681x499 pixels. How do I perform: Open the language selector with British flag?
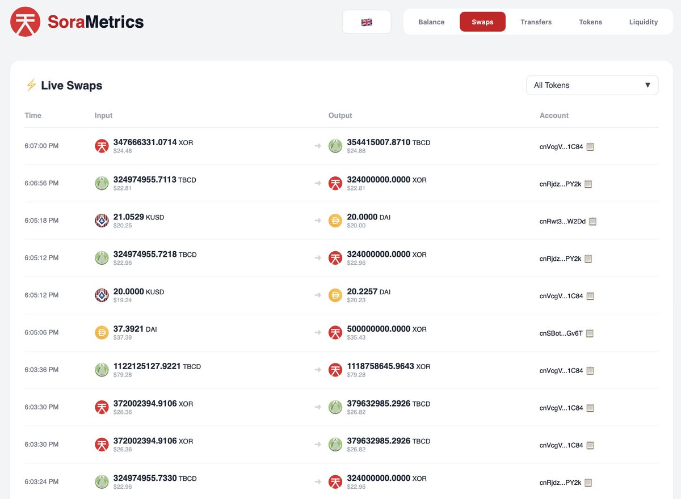click(x=367, y=22)
